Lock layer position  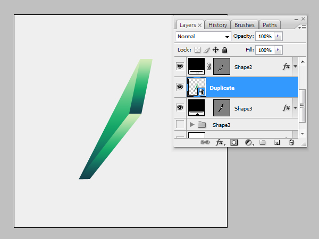pos(215,50)
